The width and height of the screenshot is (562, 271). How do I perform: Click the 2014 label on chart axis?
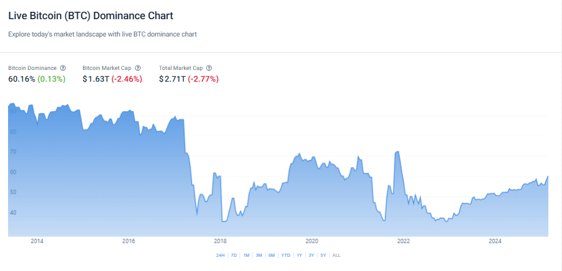coord(37,241)
